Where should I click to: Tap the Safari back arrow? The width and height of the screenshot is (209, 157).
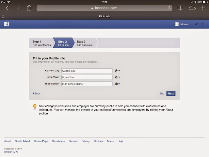click(x=7, y=8)
